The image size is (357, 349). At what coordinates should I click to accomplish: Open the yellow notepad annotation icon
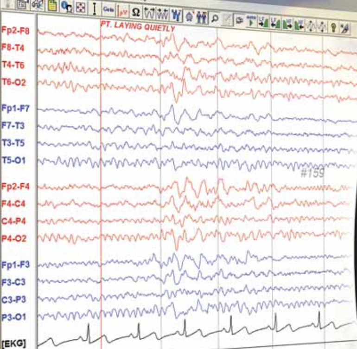52,6
